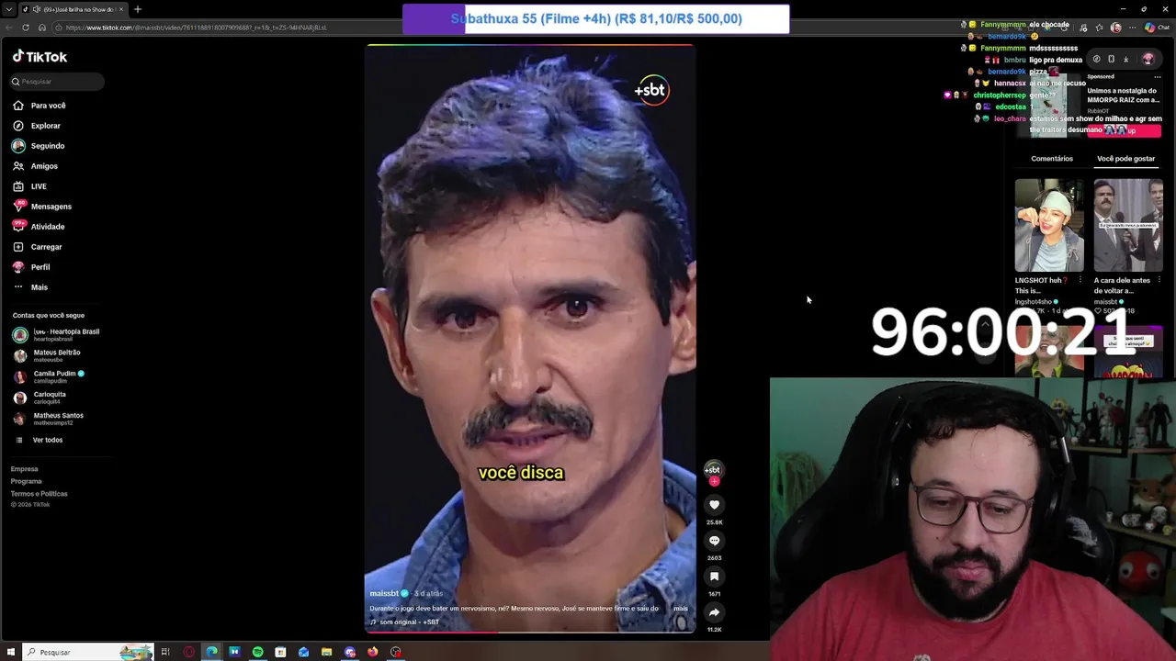1176x661 pixels.
Task: Open the Outlook mail taskbar icon
Action: (x=303, y=652)
